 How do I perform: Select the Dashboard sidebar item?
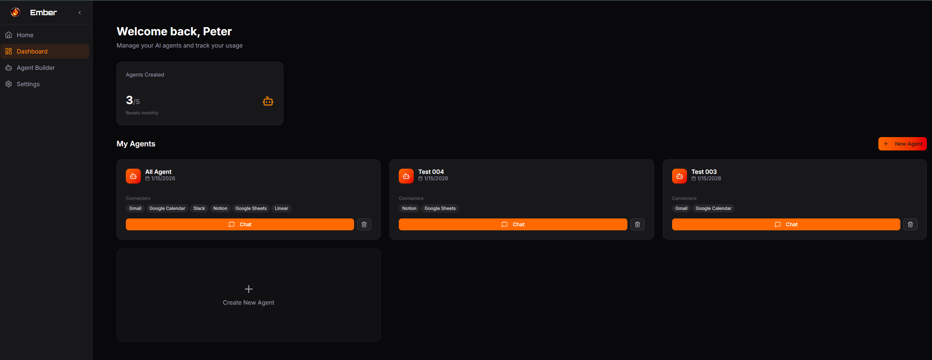point(45,51)
